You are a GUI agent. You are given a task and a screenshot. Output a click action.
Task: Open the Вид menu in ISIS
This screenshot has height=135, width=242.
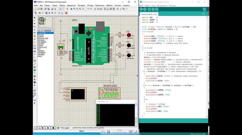(x=41, y=5)
